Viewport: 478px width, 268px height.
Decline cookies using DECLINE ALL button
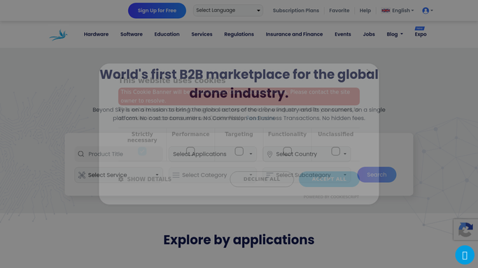pyautogui.click(x=262, y=179)
